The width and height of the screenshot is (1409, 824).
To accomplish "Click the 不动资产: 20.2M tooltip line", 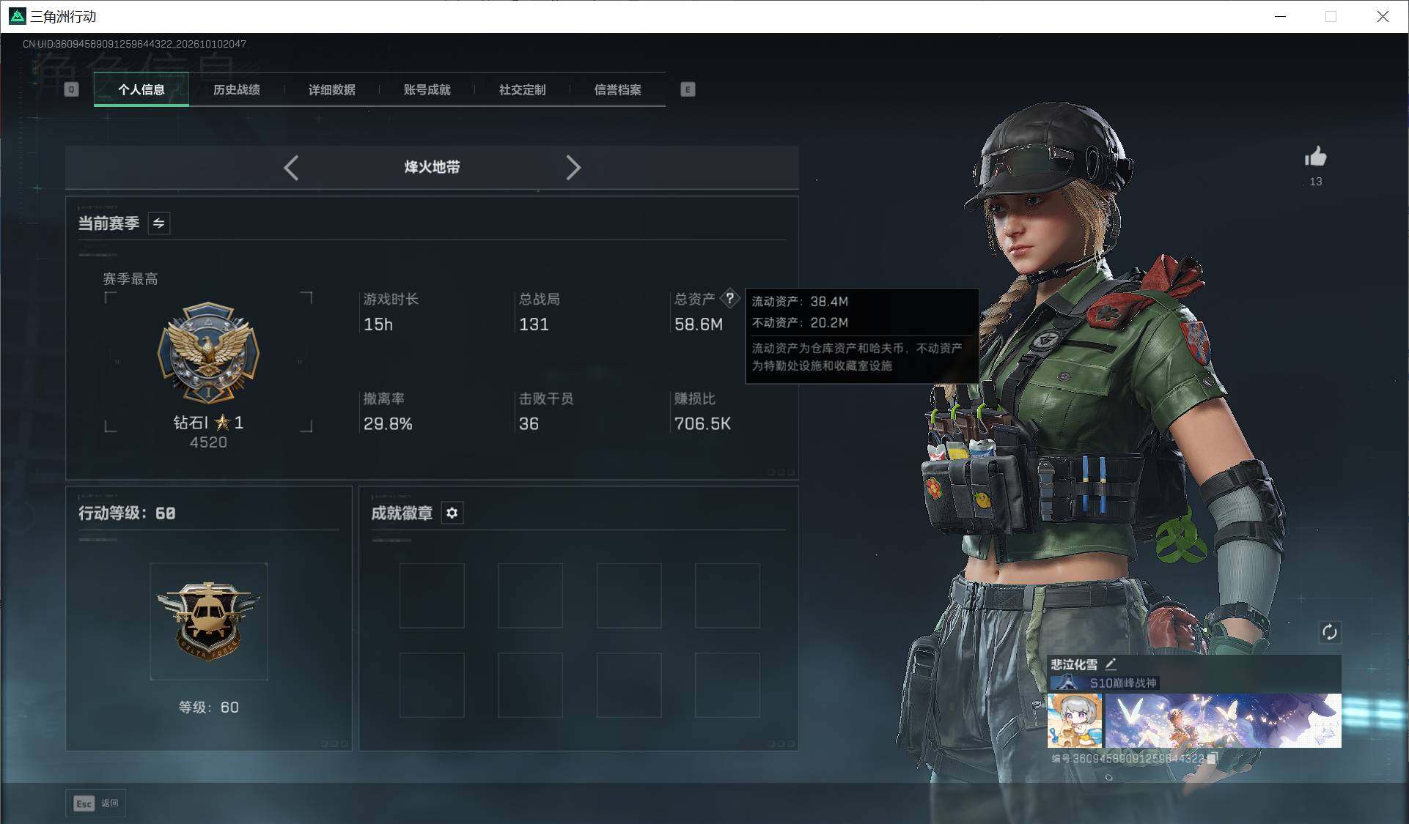I will (x=800, y=322).
